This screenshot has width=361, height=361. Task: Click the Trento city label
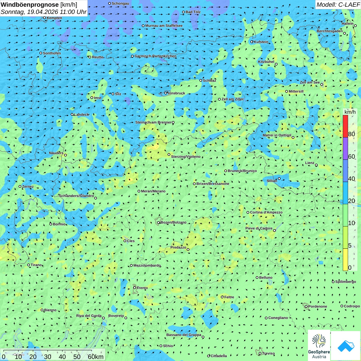click(x=142, y=288)
